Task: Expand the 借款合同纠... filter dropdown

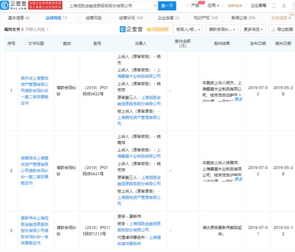Action: pyautogui.click(x=222, y=30)
